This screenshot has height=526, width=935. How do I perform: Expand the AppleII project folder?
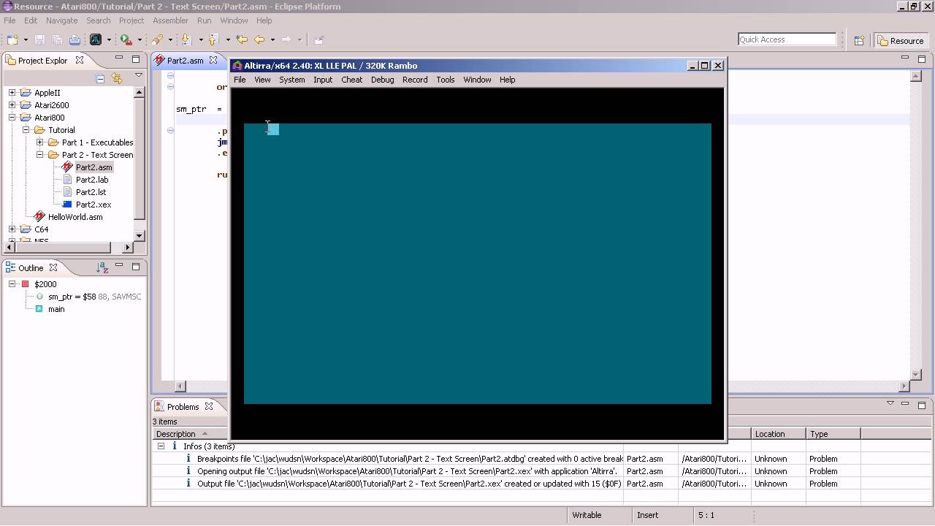coord(12,93)
